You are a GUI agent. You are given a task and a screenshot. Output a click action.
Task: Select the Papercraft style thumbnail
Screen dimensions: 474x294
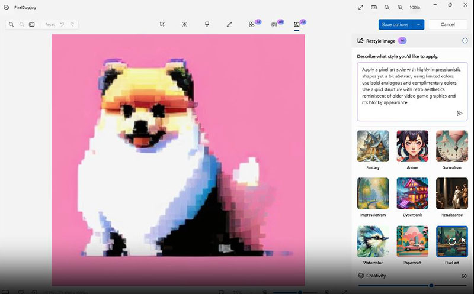[x=412, y=241]
